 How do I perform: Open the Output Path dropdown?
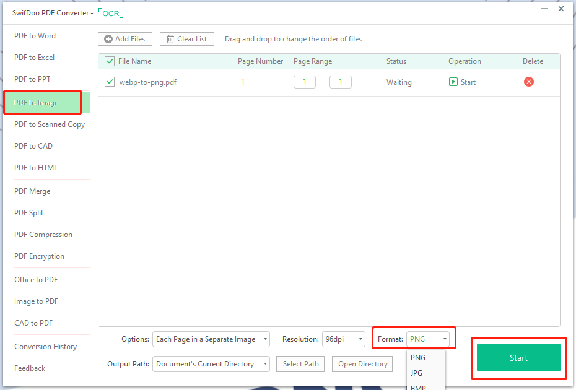(x=211, y=364)
